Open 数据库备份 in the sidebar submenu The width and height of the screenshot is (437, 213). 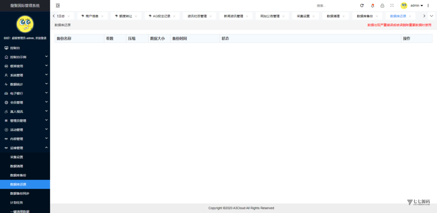point(25,175)
